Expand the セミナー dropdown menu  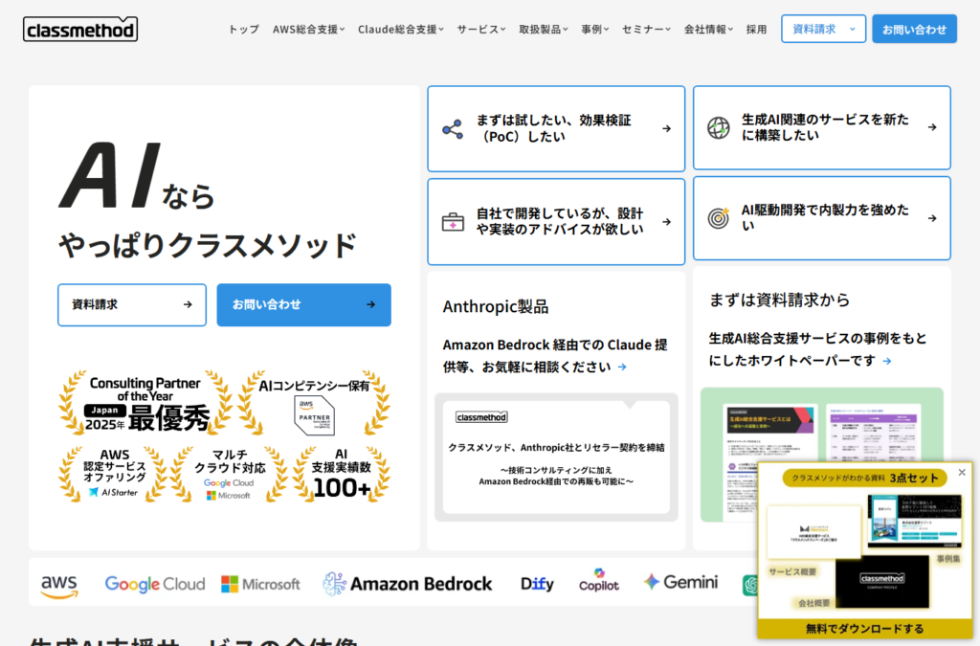tap(646, 30)
